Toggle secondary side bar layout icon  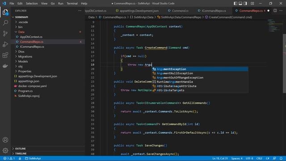pyautogui.click(x=245, y=4)
